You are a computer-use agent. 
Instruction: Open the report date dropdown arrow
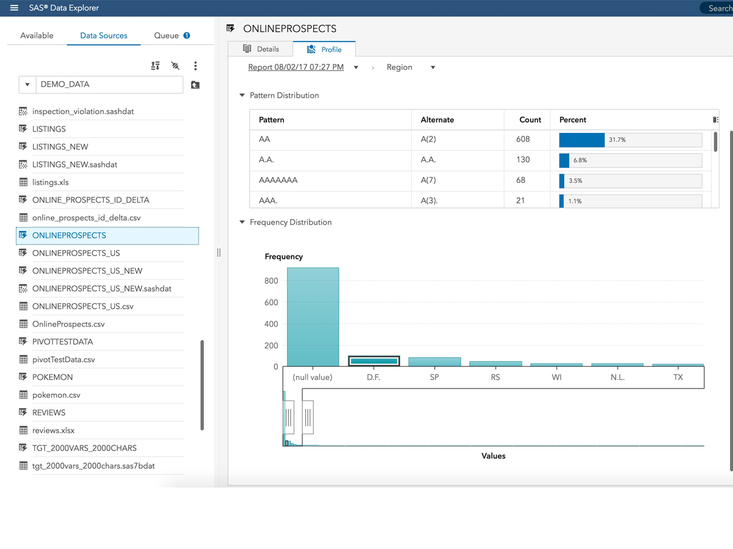356,68
